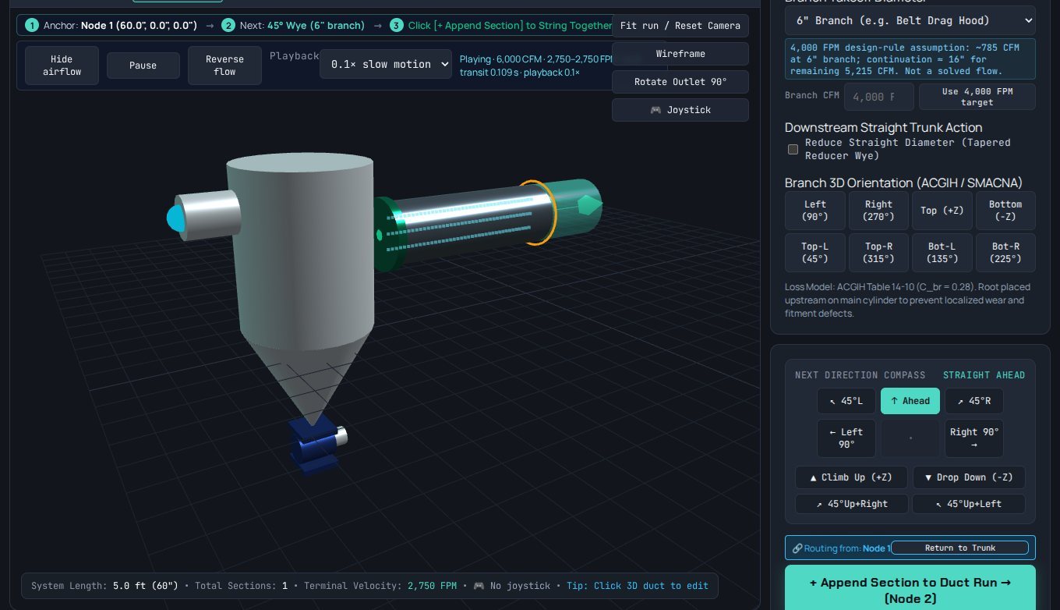Image resolution: width=1060 pixels, height=610 pixels.
Task: Select Right (270°) branch orientation
Action: point(878,211)
